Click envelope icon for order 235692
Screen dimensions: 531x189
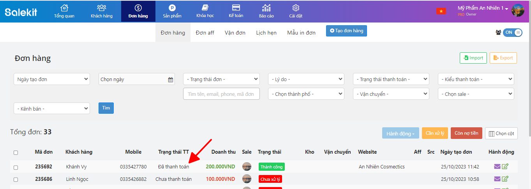click(x=497, y=167)
